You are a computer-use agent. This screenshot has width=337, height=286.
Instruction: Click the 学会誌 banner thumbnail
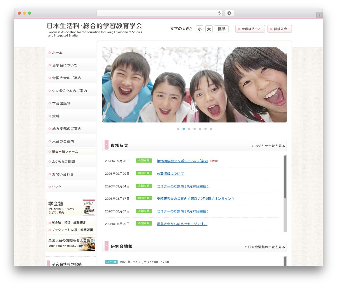coord(71,208)
